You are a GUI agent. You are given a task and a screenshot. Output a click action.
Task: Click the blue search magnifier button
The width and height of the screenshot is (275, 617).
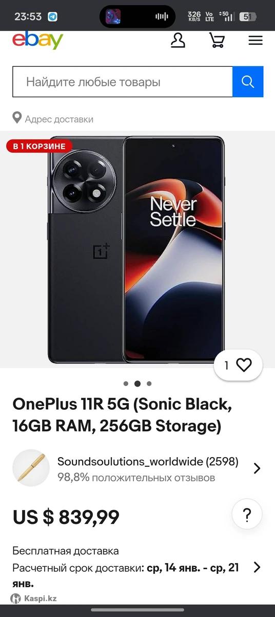point(248,82)
